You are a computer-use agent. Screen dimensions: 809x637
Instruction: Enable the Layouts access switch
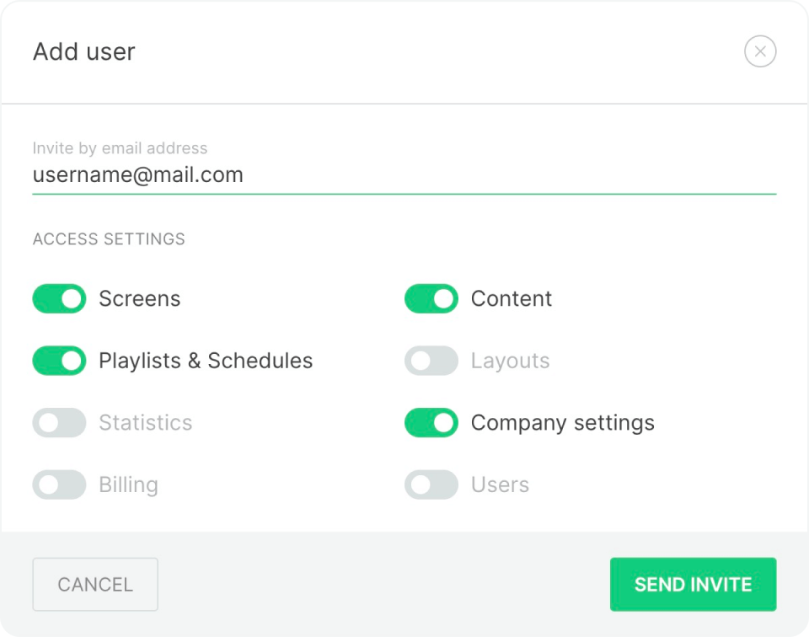(x=431, y=361)
